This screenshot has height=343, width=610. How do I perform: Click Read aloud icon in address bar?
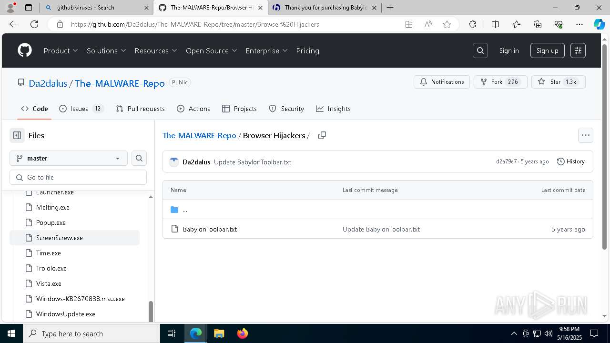point(428,24)
